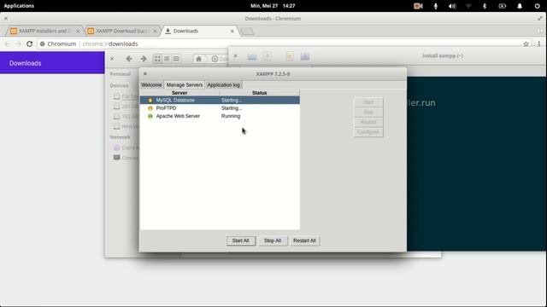The height and width of the screenshot is (307, 547).
Task: Go forward in Chromium history
Action: pyautogui.click(x=18, y=43)
